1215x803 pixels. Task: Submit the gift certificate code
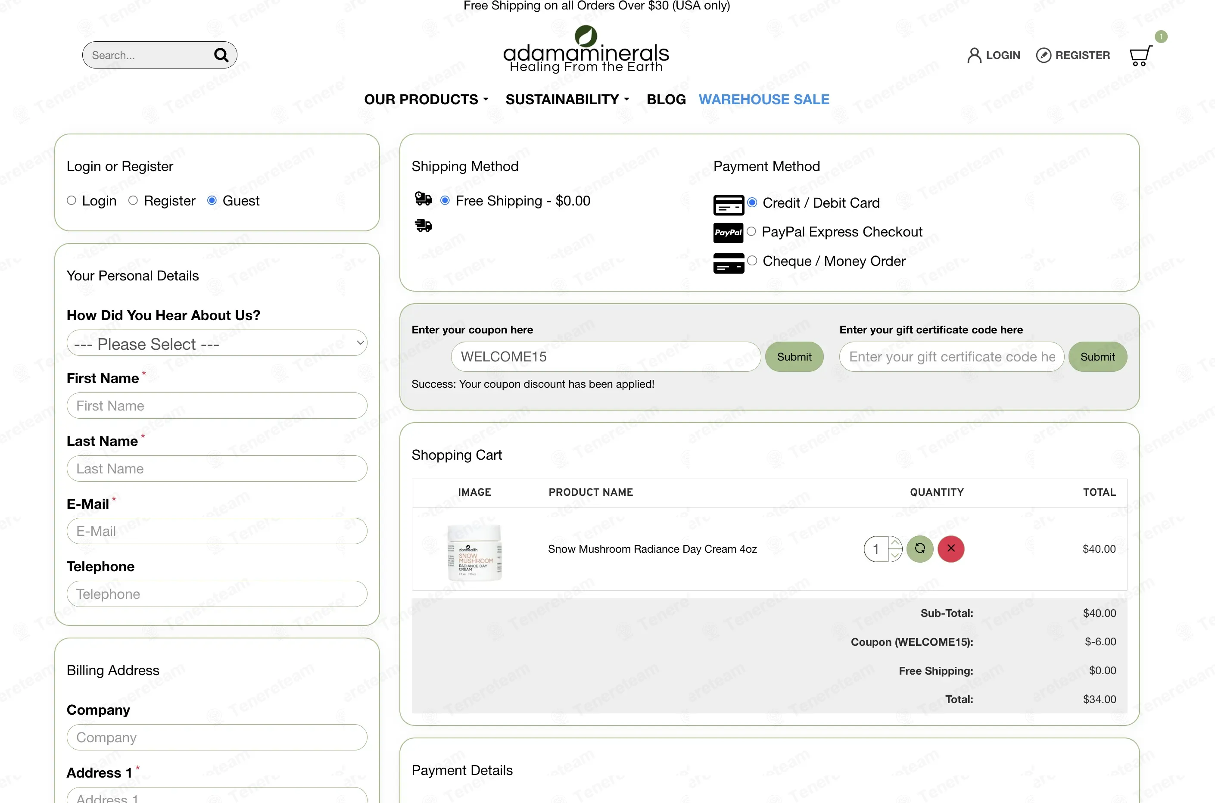point(1097,356)
